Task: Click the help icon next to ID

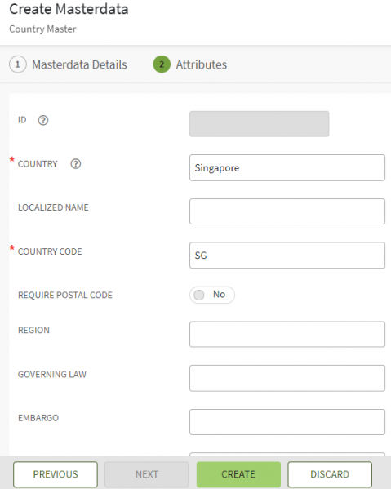Action: point(43,120)
